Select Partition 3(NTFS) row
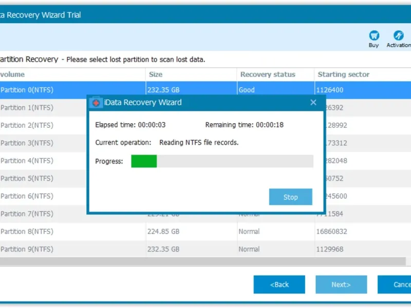This screenshot has height=308, width=411. pyautogui.click(x=43, y=143)
